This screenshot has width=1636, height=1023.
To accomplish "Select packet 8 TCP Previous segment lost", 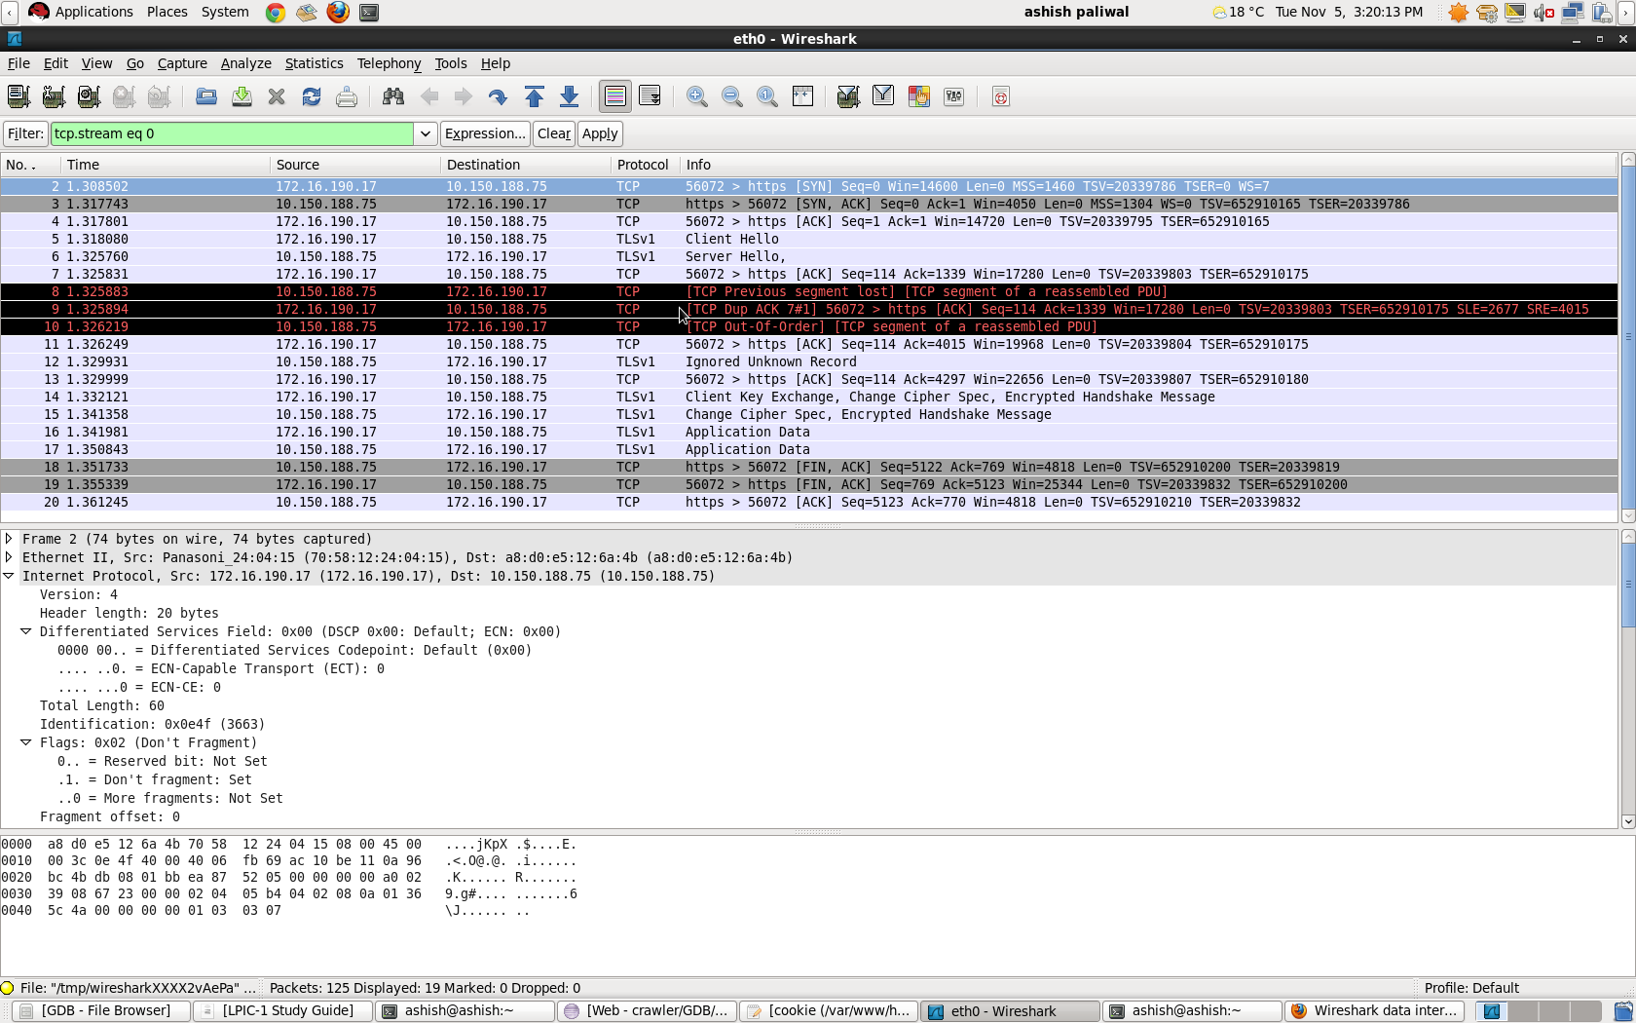I will [x=809, y=291].
